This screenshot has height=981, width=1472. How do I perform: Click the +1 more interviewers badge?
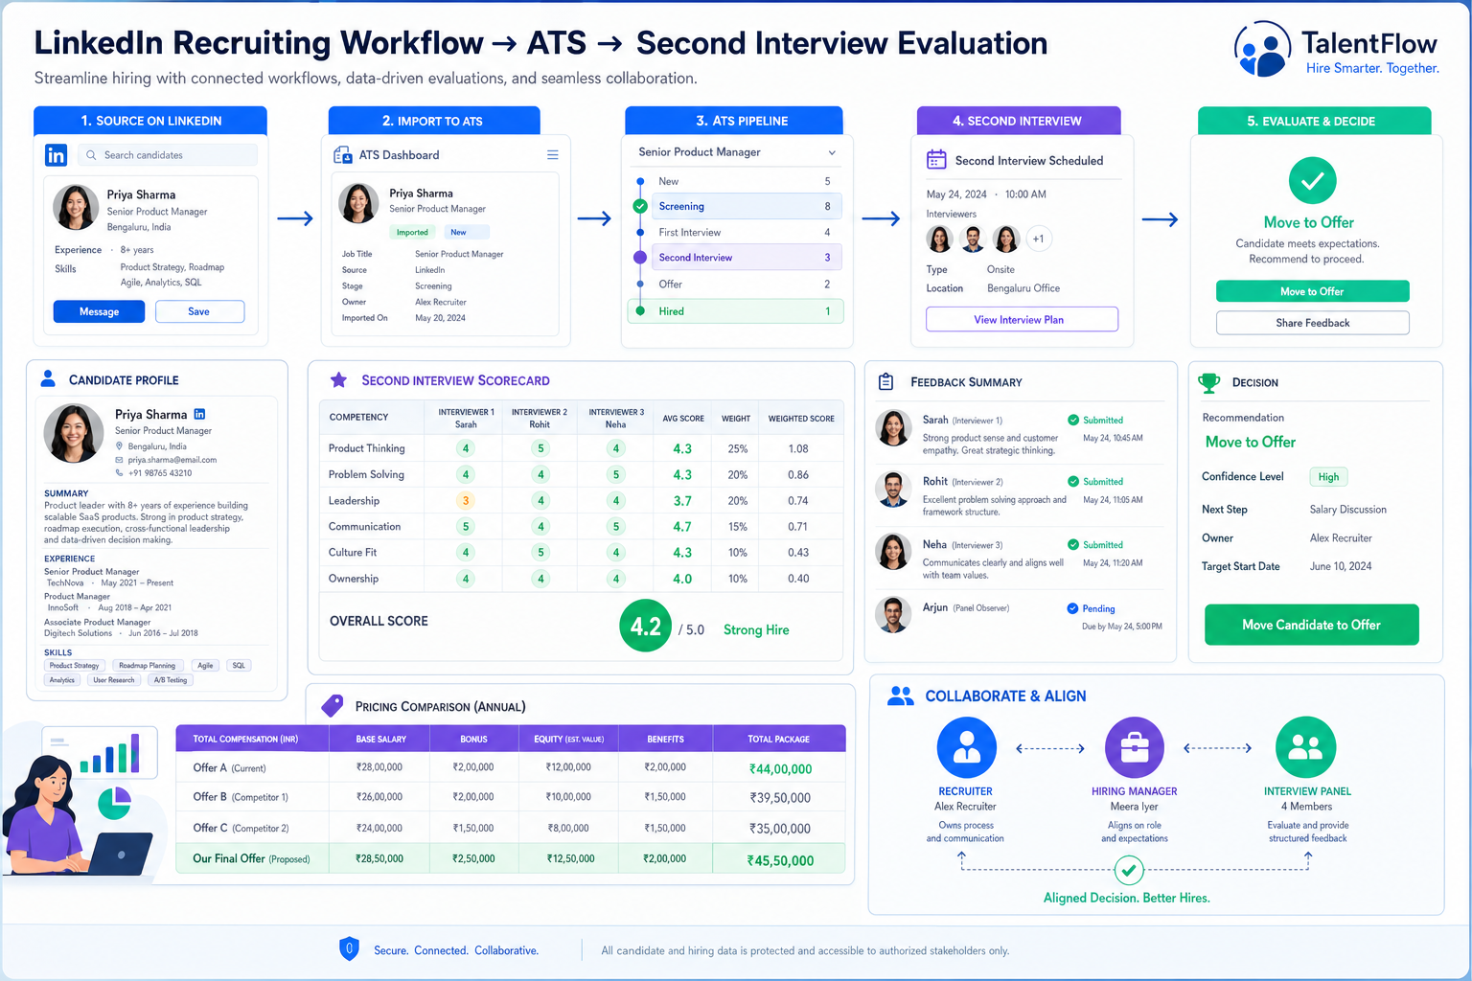pyautogui.click(x=1039, y=239)
